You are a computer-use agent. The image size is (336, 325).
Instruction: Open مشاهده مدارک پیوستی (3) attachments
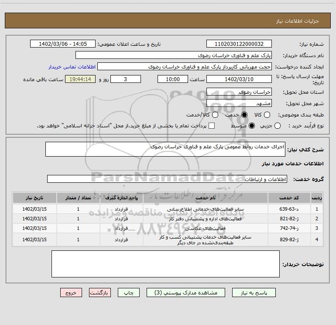pos(186,293)
